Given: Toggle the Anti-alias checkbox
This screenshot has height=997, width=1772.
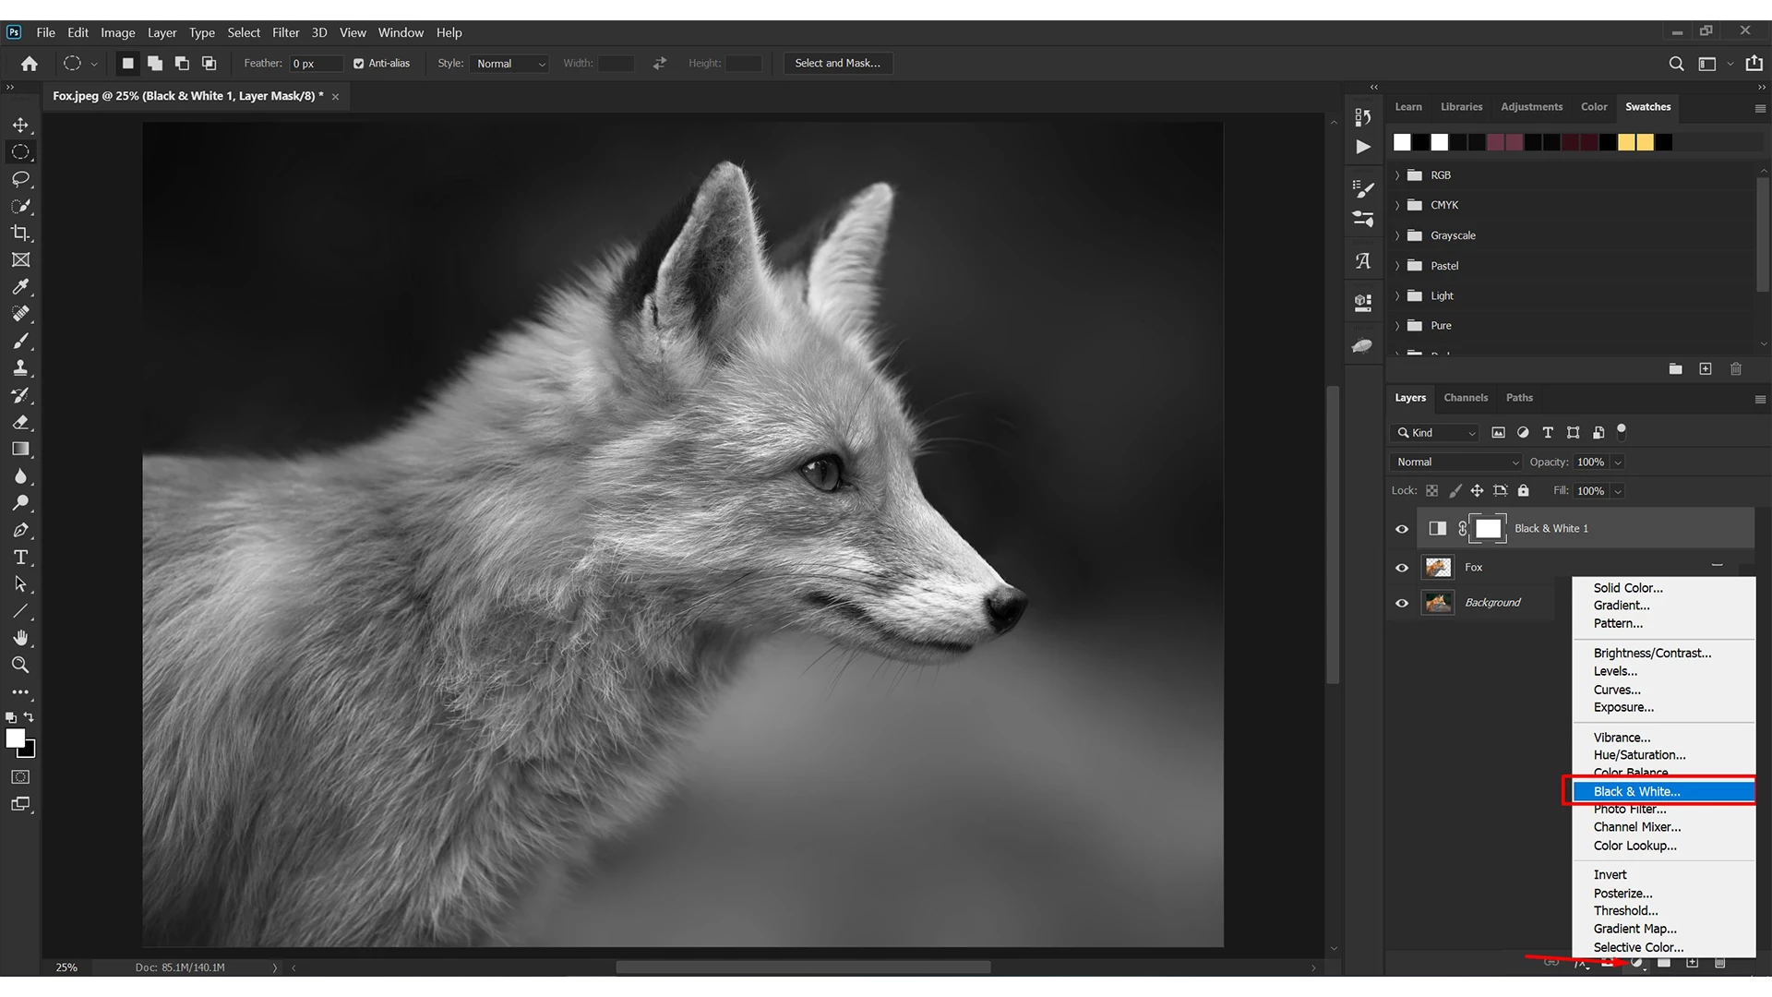Looking at the screenshot, I should (359, 64).
